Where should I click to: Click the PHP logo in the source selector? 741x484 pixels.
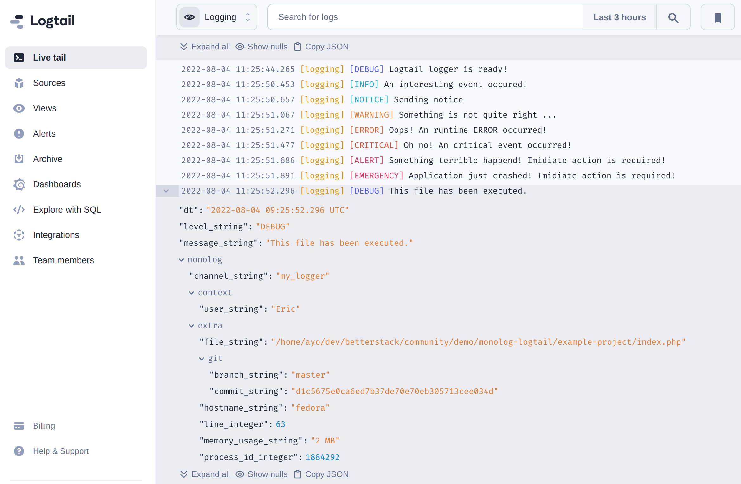[190, 17]
